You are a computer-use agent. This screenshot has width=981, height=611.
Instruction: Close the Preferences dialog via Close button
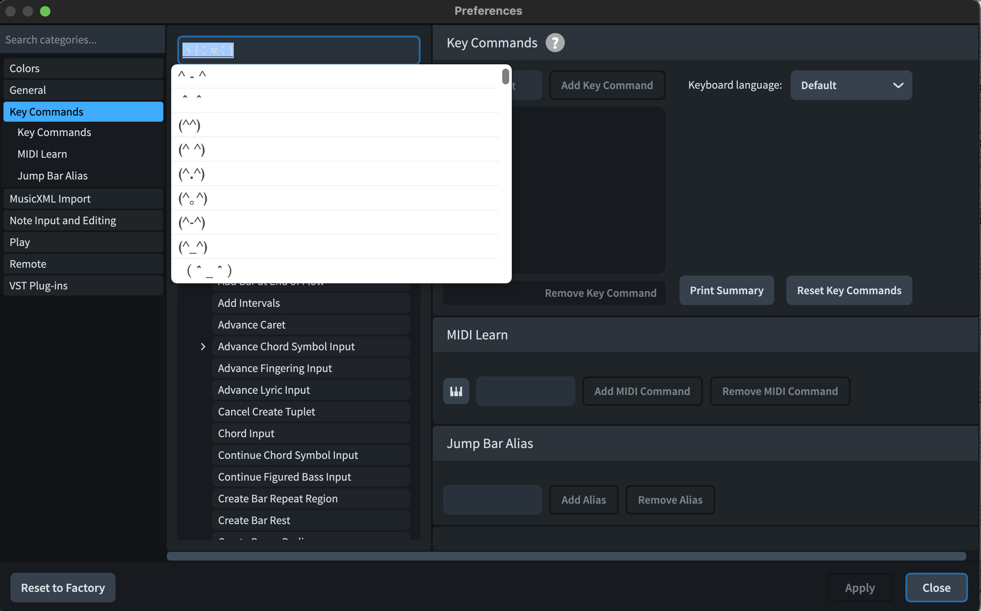click(x=936, y=588)
